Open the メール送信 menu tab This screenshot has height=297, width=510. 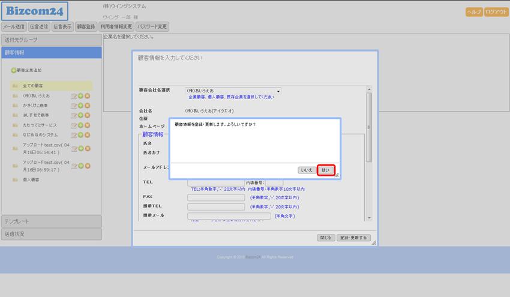14,26
